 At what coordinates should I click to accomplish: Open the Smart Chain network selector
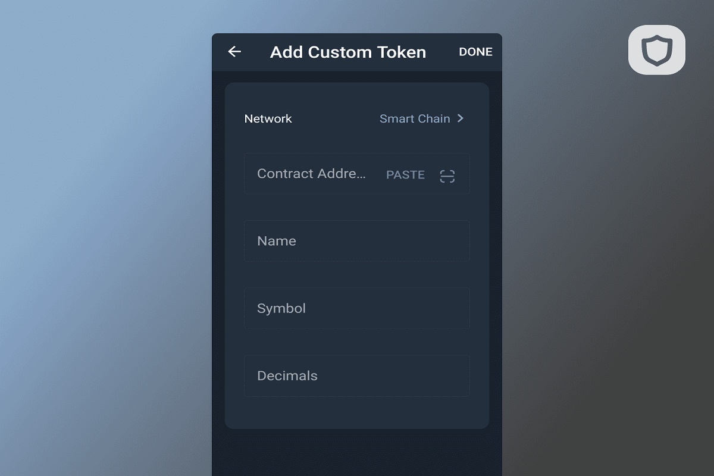[421, 118]
